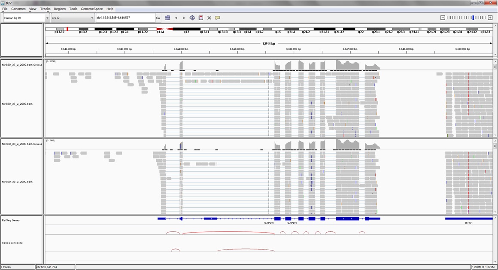Click the zoom level slider rail

point(466,18)
